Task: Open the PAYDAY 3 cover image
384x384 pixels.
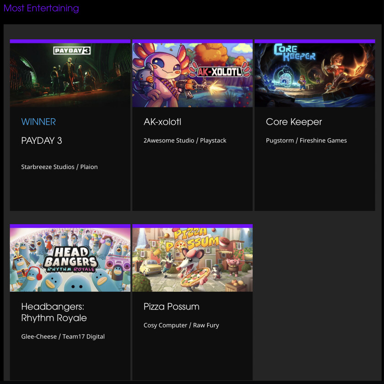Action: point(70,75)
